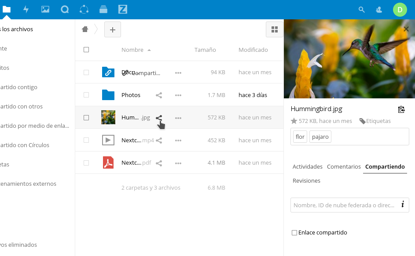Open the Nextcloud mp4 video icon

108,140
